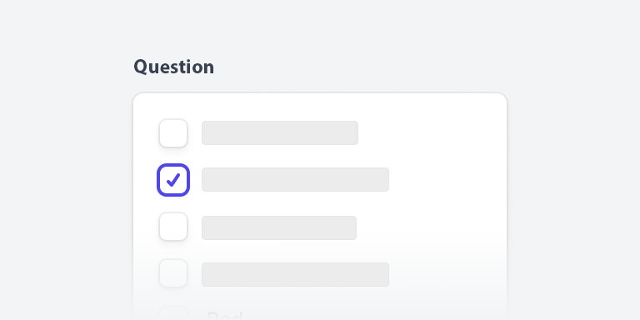Click blank card area right of first option
This screenshot has width=640, height=320.
(x=432, y=132)
